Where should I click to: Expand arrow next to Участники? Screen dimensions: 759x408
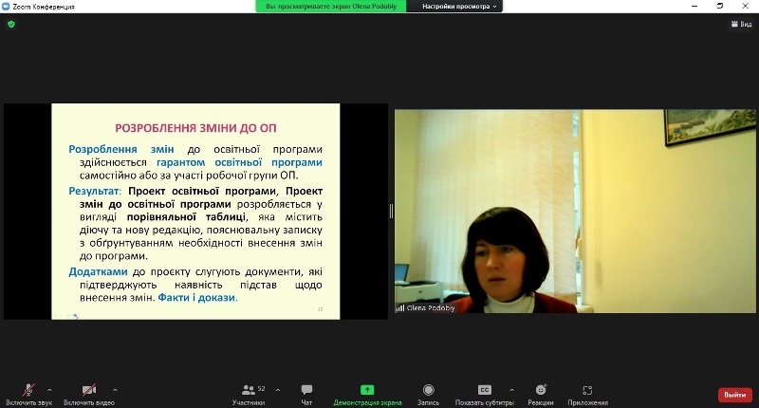[278, 390]
